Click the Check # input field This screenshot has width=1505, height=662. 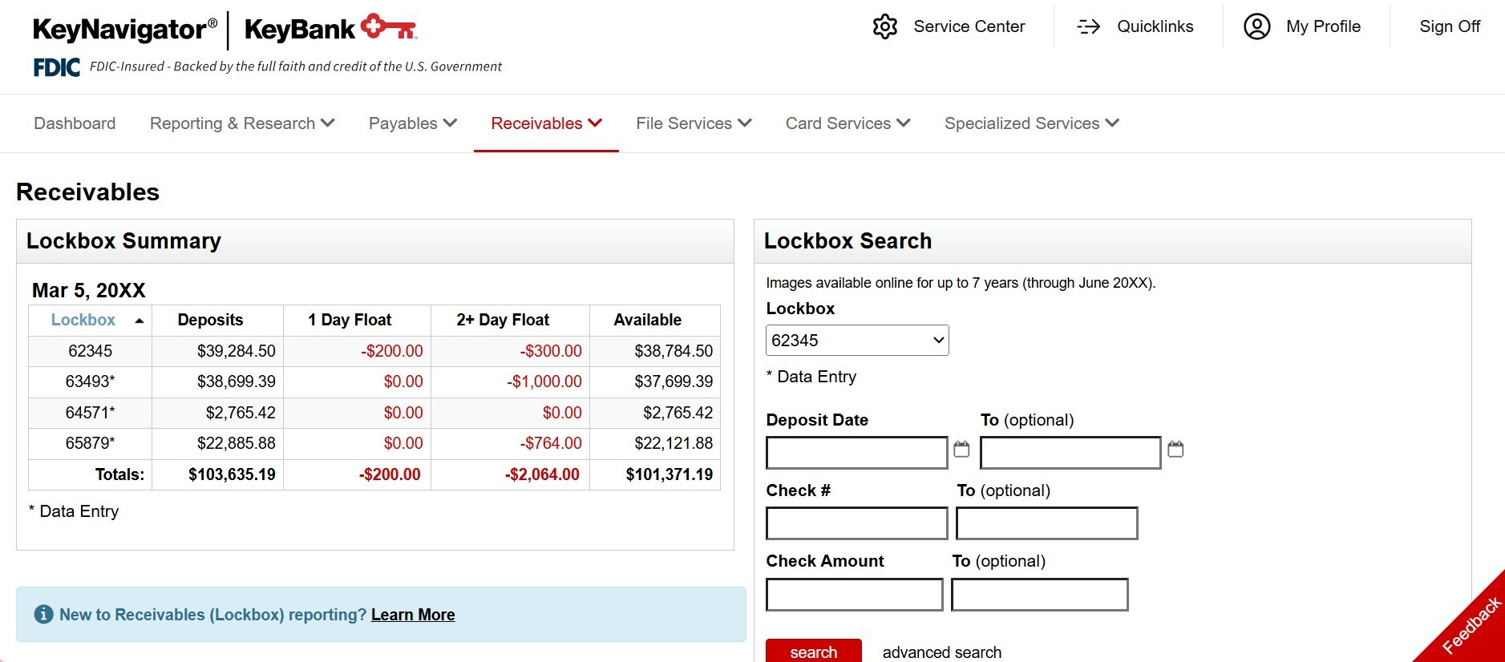coord(856,523)
